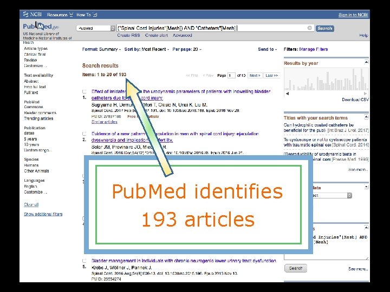Viewport: 390px width, 292px height.
Task: Tick the checkbox for article 1
Action: click(84, 91)
